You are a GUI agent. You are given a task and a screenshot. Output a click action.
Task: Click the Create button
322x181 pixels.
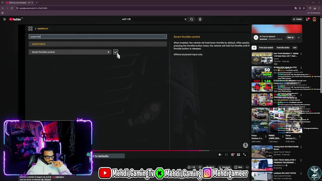coord(297,19)
